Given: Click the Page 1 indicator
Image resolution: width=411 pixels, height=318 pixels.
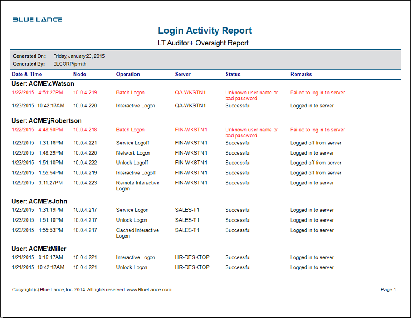Looking at the screenshot, I should coord(388,290).
